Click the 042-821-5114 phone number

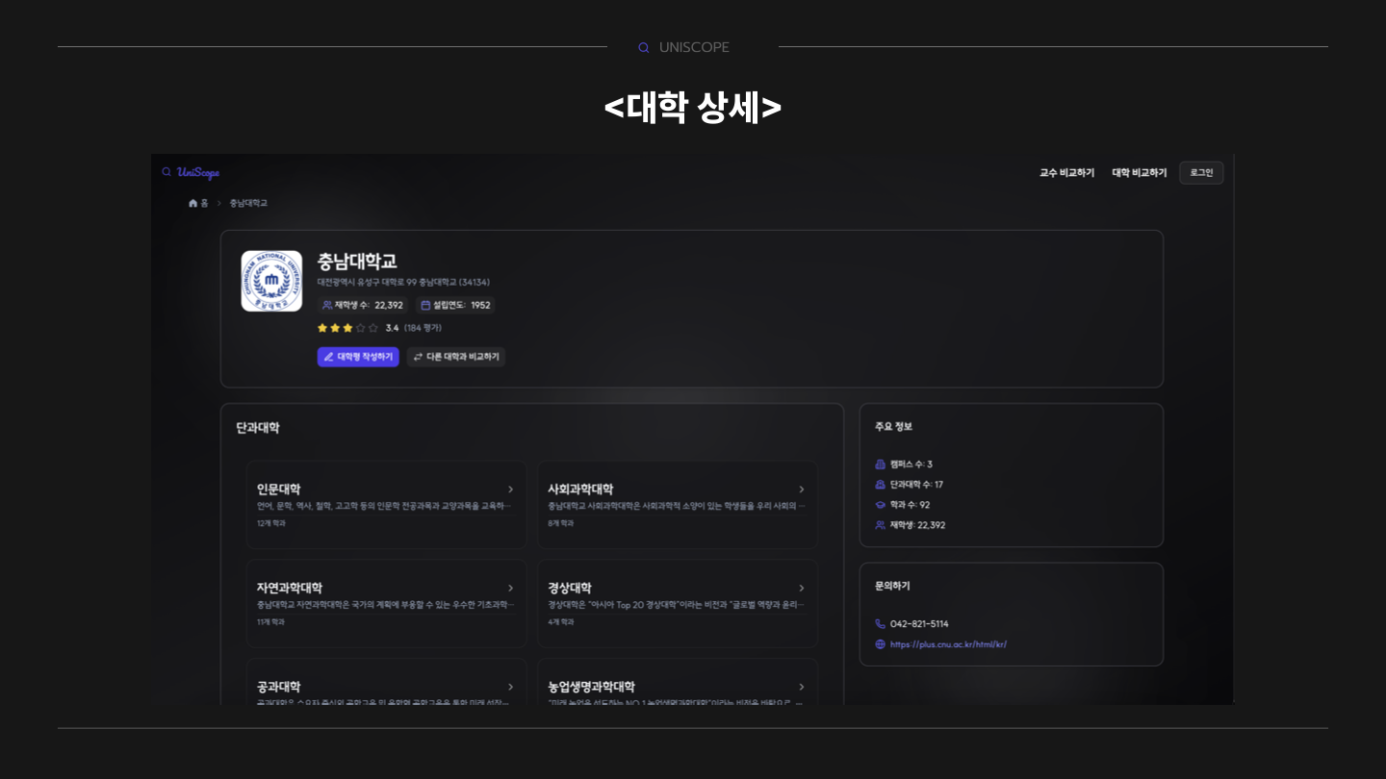(x=919, y=624)
